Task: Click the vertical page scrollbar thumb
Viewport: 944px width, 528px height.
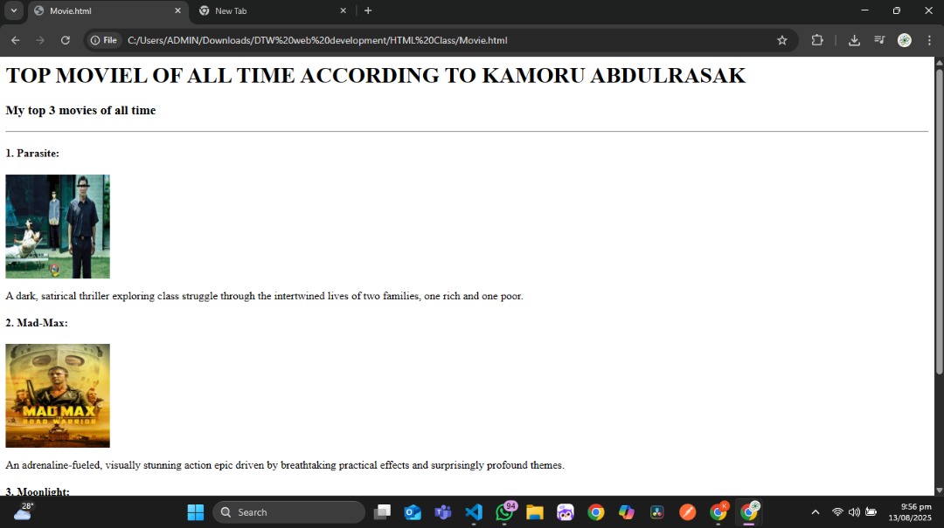Action: (939, 223)
